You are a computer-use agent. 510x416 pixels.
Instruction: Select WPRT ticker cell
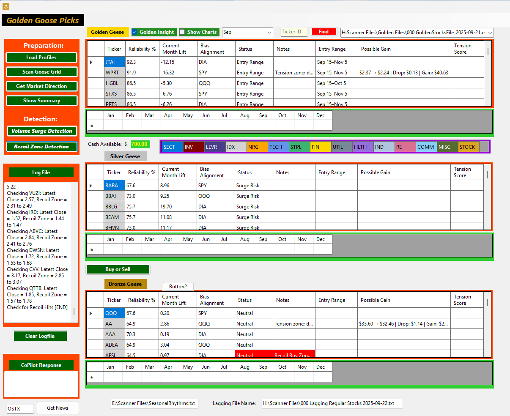(115, 73)
